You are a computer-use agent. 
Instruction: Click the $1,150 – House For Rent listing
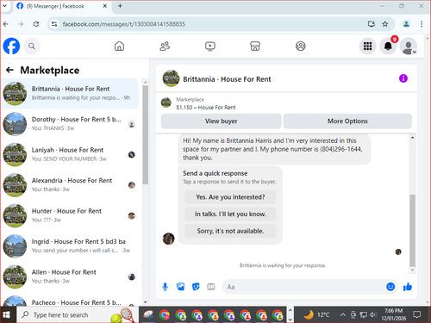coord(206,108)
